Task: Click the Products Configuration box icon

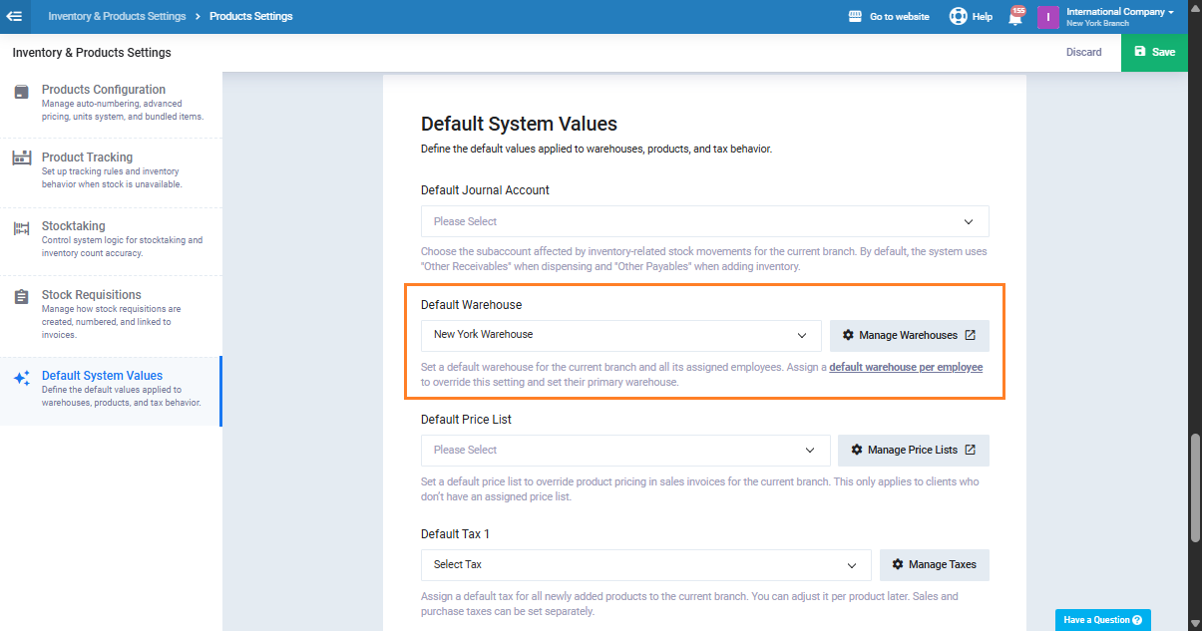Action: [21, 92]
